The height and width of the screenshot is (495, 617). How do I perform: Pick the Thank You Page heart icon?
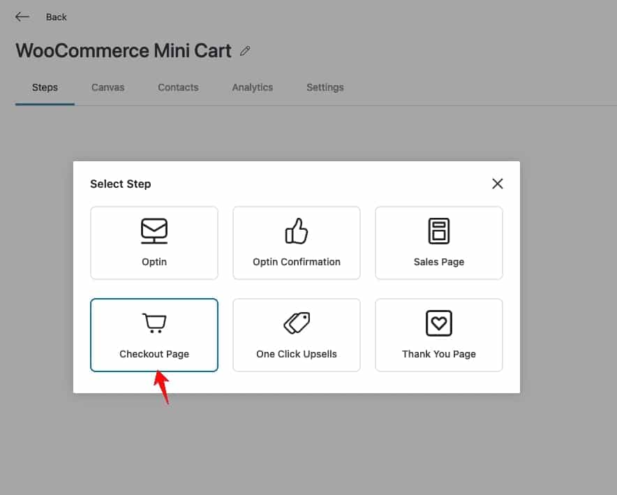point(439,323)
